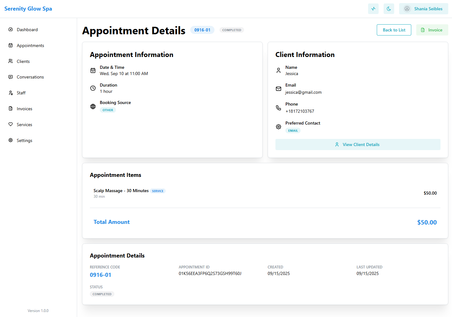This screenshot has height=317, width=452.
Task: Click the activity pulse icon in header
Action: [373, 9]
